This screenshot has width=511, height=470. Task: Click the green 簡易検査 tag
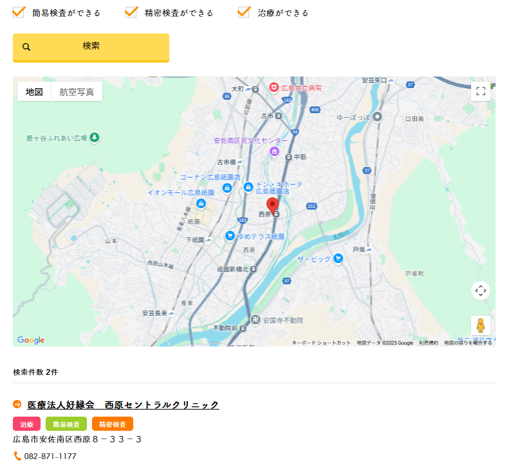[66, 424]
